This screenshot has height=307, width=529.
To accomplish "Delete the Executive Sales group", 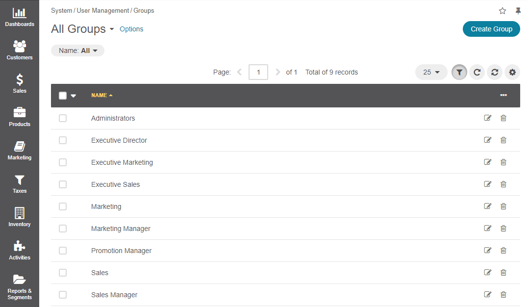I will point(504,184).
